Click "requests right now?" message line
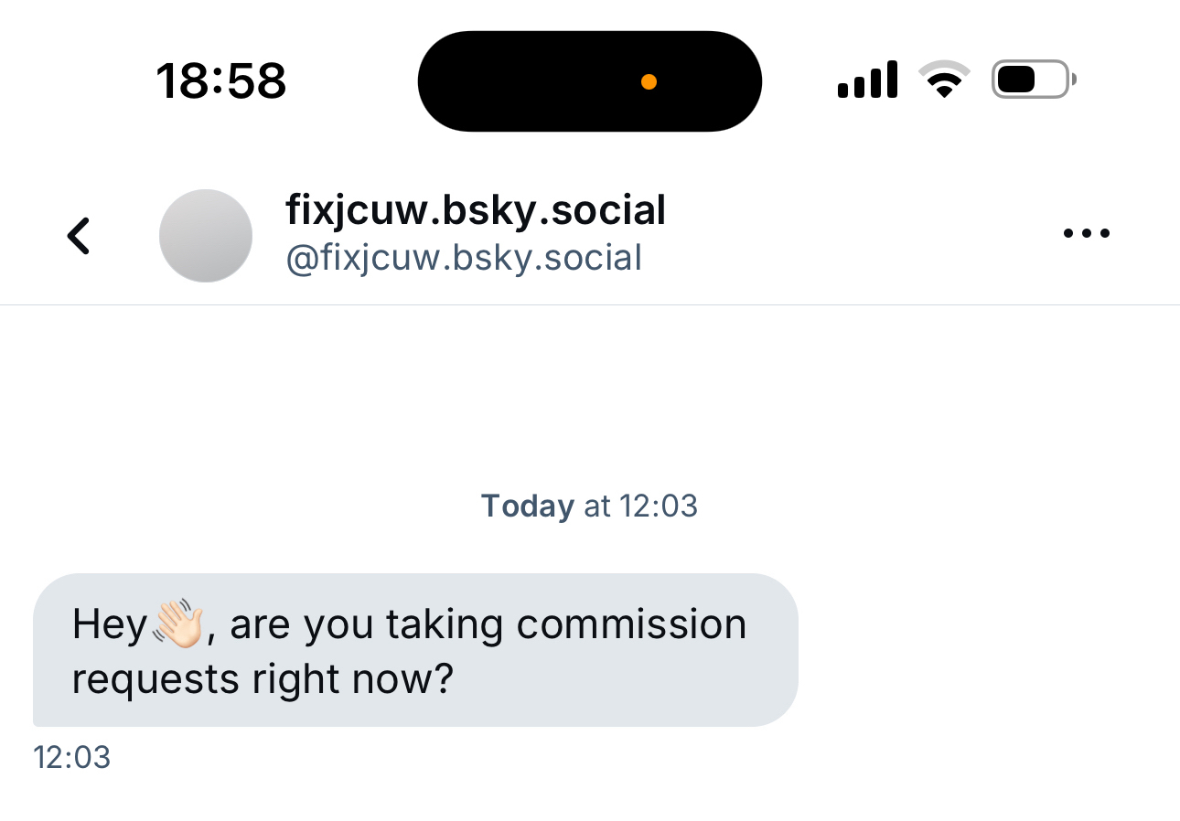The width and height of the screenshot is (1180, 821). pyautogui.click(x=263, y=680)
